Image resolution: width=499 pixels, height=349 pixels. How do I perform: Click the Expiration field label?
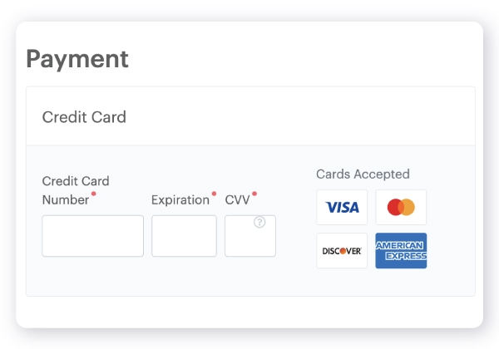[180, 200]
